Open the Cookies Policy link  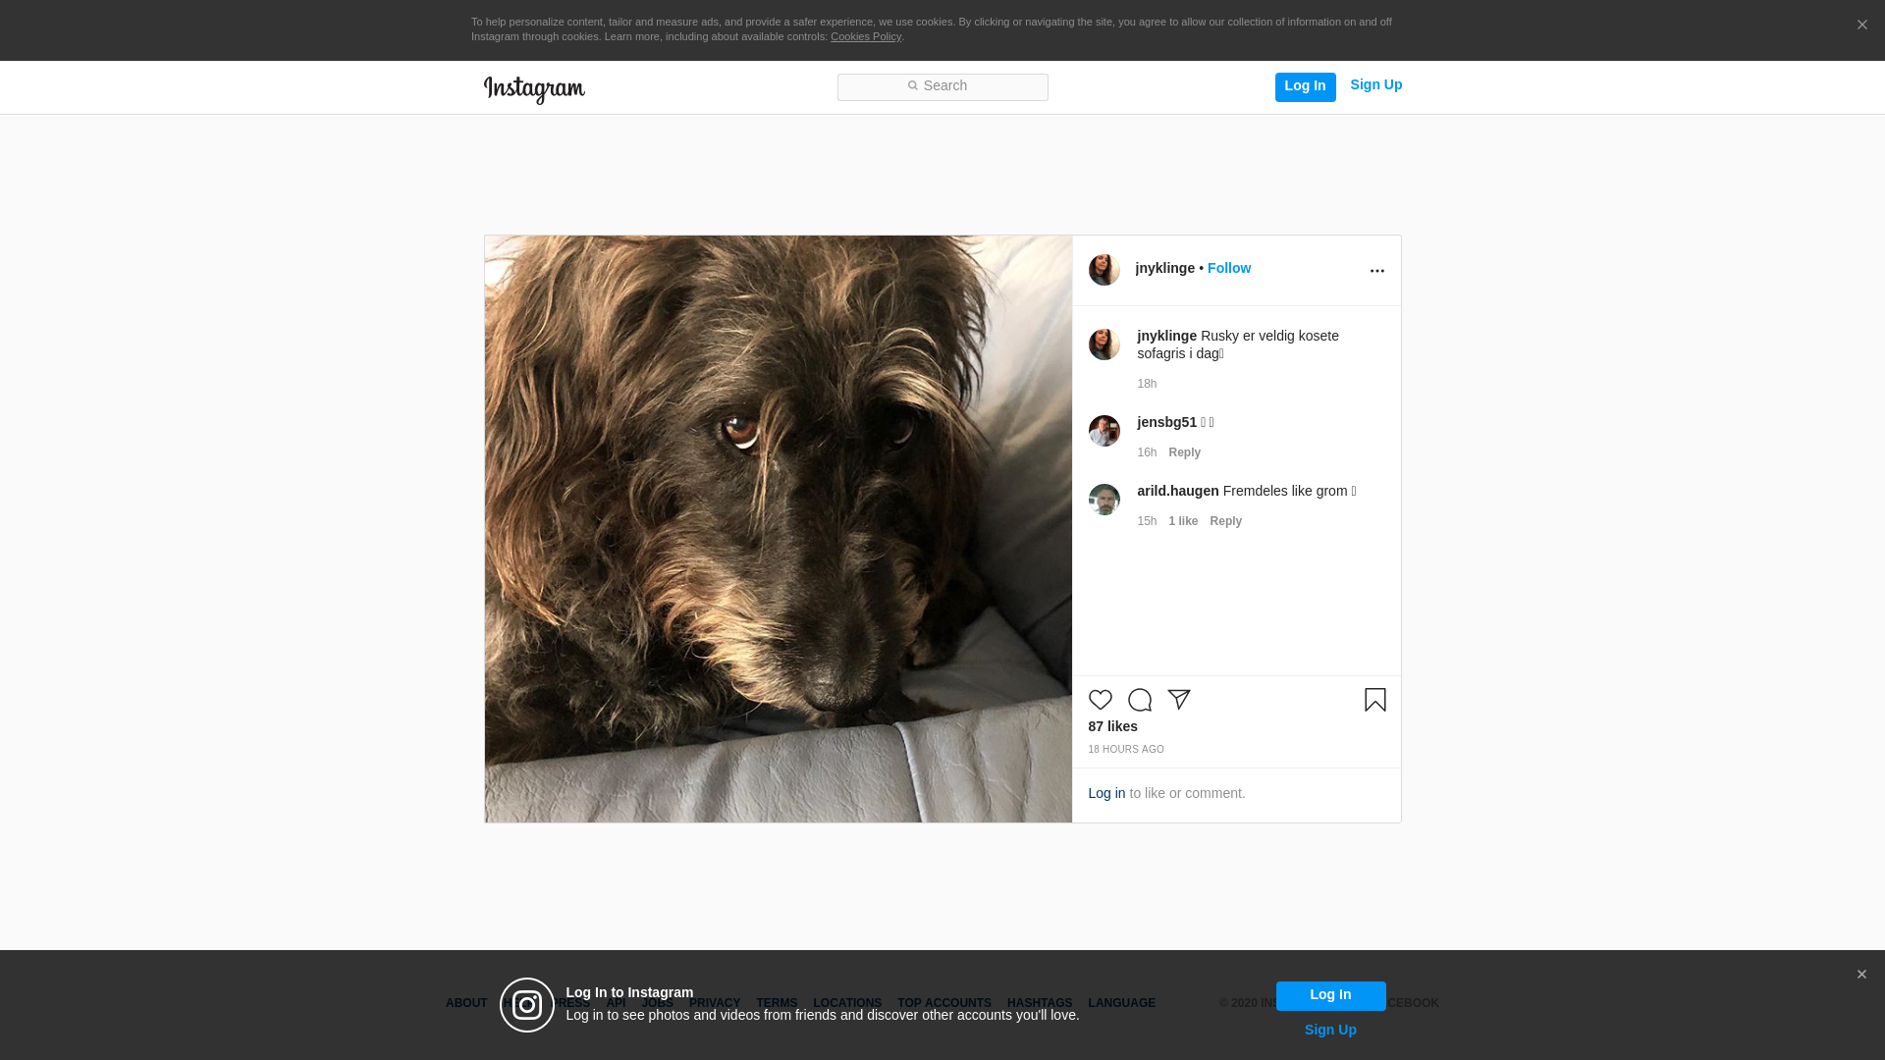[x=866, y=36]
